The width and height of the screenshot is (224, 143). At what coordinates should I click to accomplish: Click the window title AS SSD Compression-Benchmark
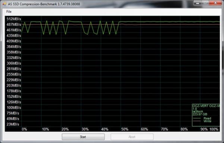[x=44, y=4]
